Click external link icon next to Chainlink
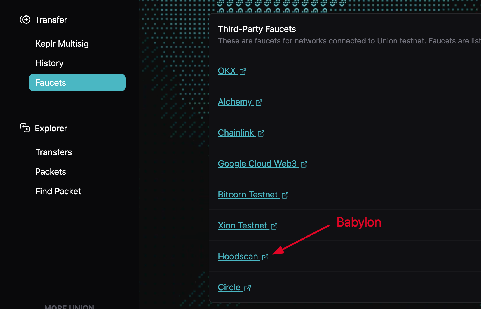Viewport: 481px width, 309px height. click(x=261, y=133)
